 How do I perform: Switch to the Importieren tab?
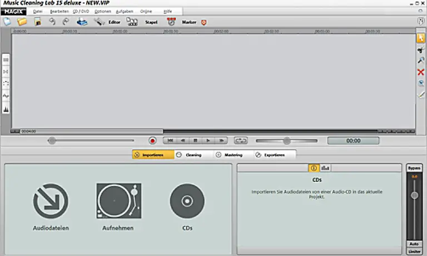pyautogui.click(x=153, y=155)
